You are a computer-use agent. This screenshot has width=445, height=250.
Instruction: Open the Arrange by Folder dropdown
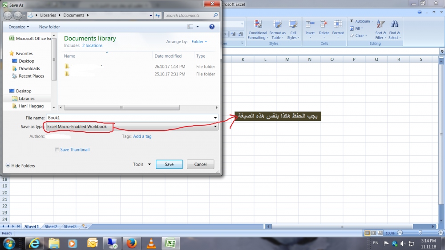(x=199, y=42)
